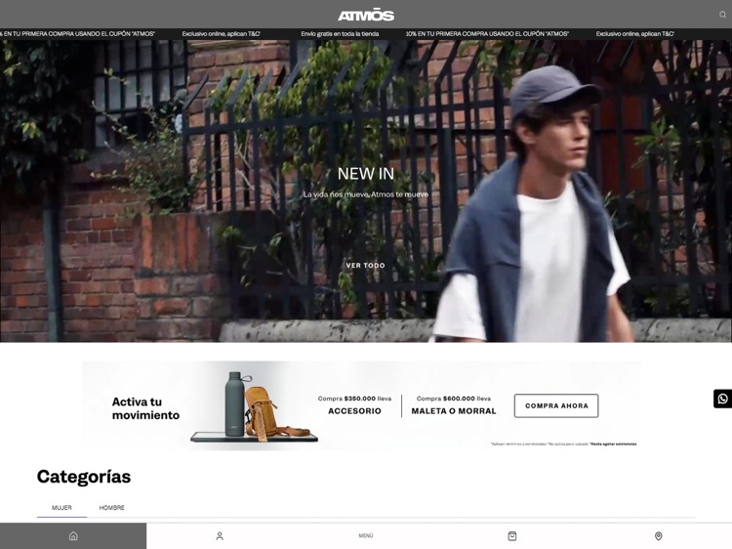Switch to the HOMBRE category tab
The width and height of the screenshot is (732, 549).
(x=111, y=507)
